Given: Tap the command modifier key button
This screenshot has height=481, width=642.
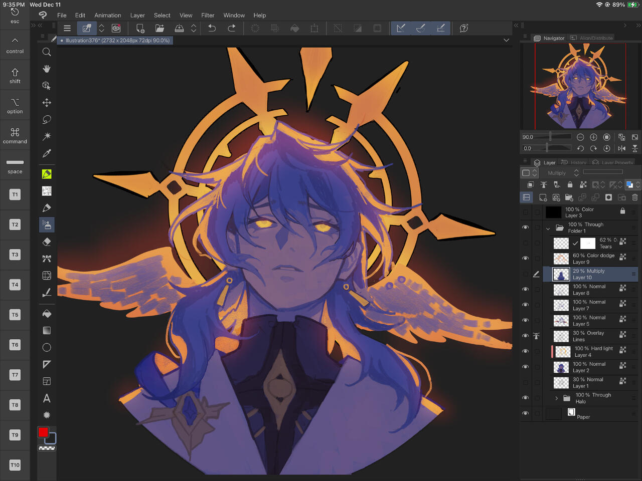Looking at the screenshot, I should coord(15,135).
